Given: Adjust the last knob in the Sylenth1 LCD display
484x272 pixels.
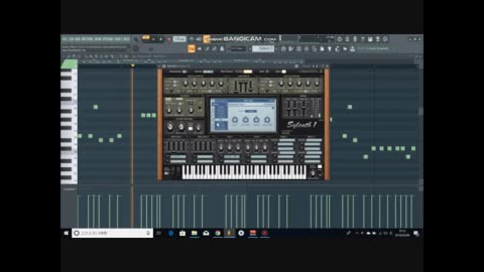Looking at the screenshot, I should coord(267,120).
